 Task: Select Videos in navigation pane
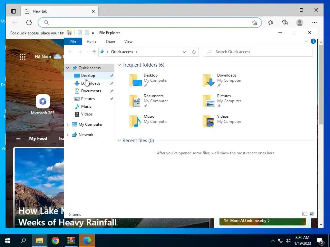click(x=87, y=114)
